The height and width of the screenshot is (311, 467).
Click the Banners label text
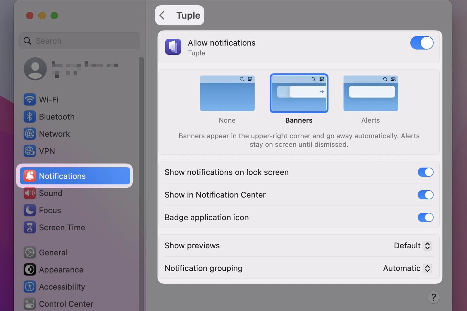click(299, 120)
